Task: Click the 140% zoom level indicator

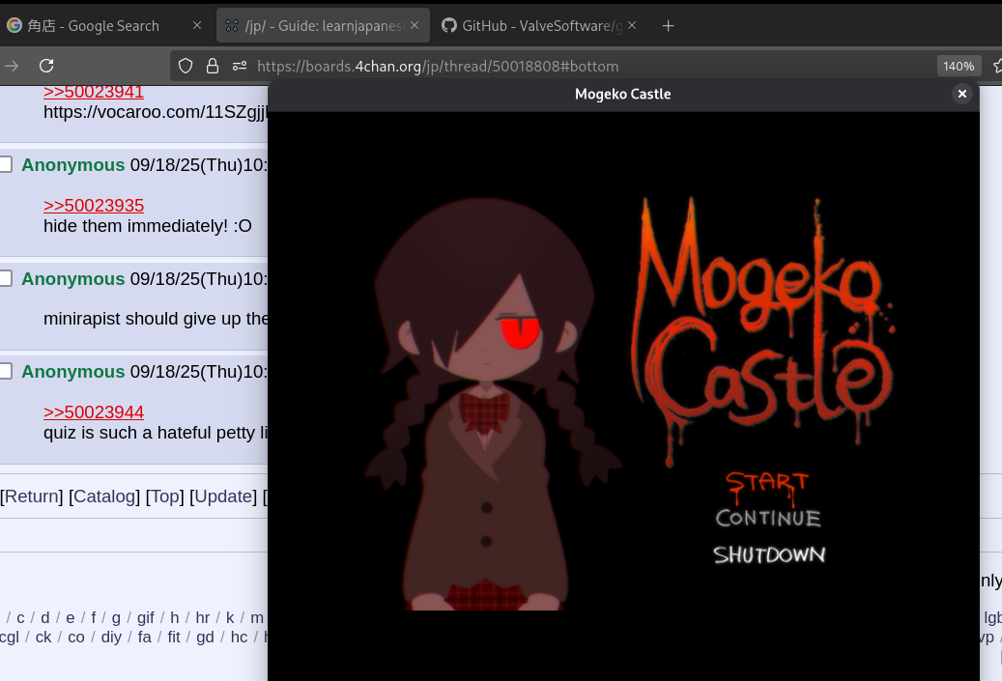Action: (959, 66)
